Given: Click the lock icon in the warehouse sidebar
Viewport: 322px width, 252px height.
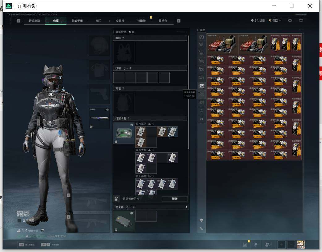Looking at the screenshot, I should point(201,111).
